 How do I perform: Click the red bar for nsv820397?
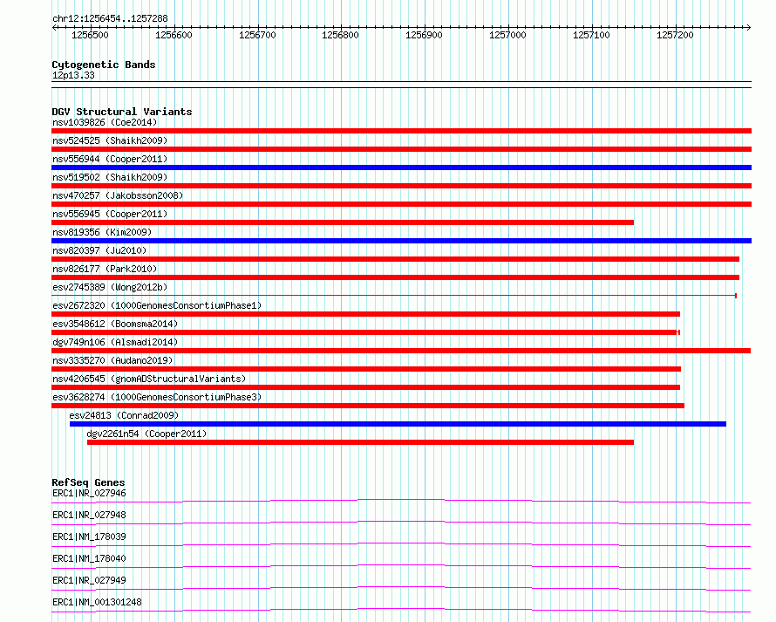coord(396,259)
